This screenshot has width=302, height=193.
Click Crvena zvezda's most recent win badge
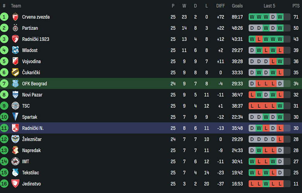point(280,17)
